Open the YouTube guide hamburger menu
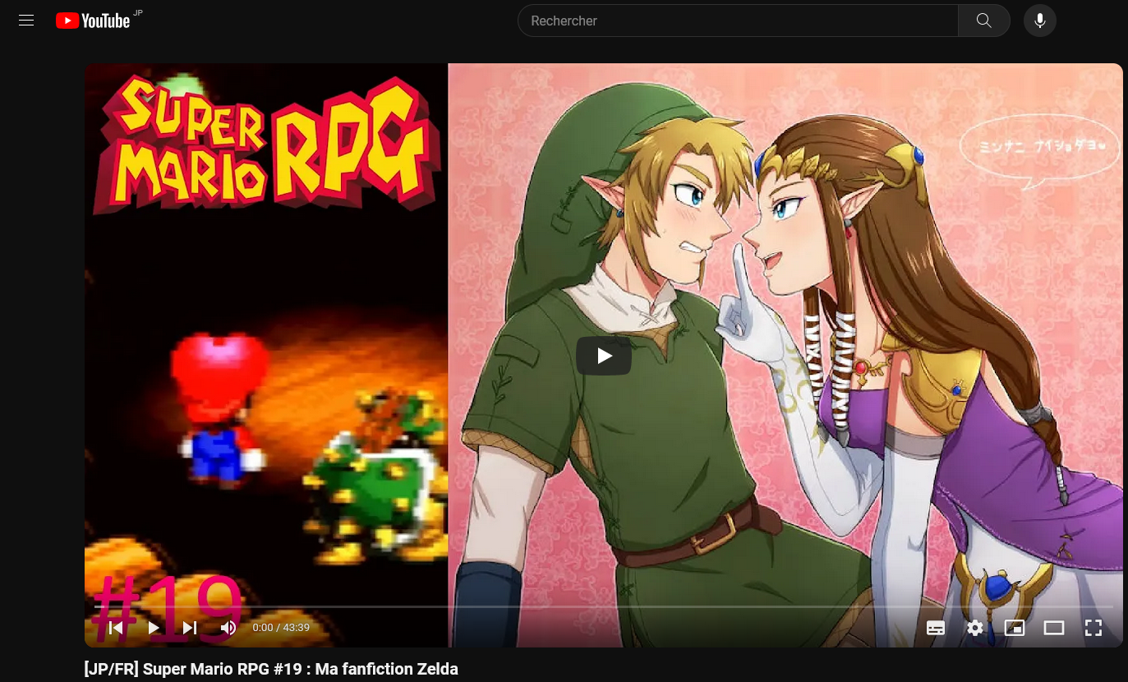The image size is (1128, 682). tap(26, 21)
